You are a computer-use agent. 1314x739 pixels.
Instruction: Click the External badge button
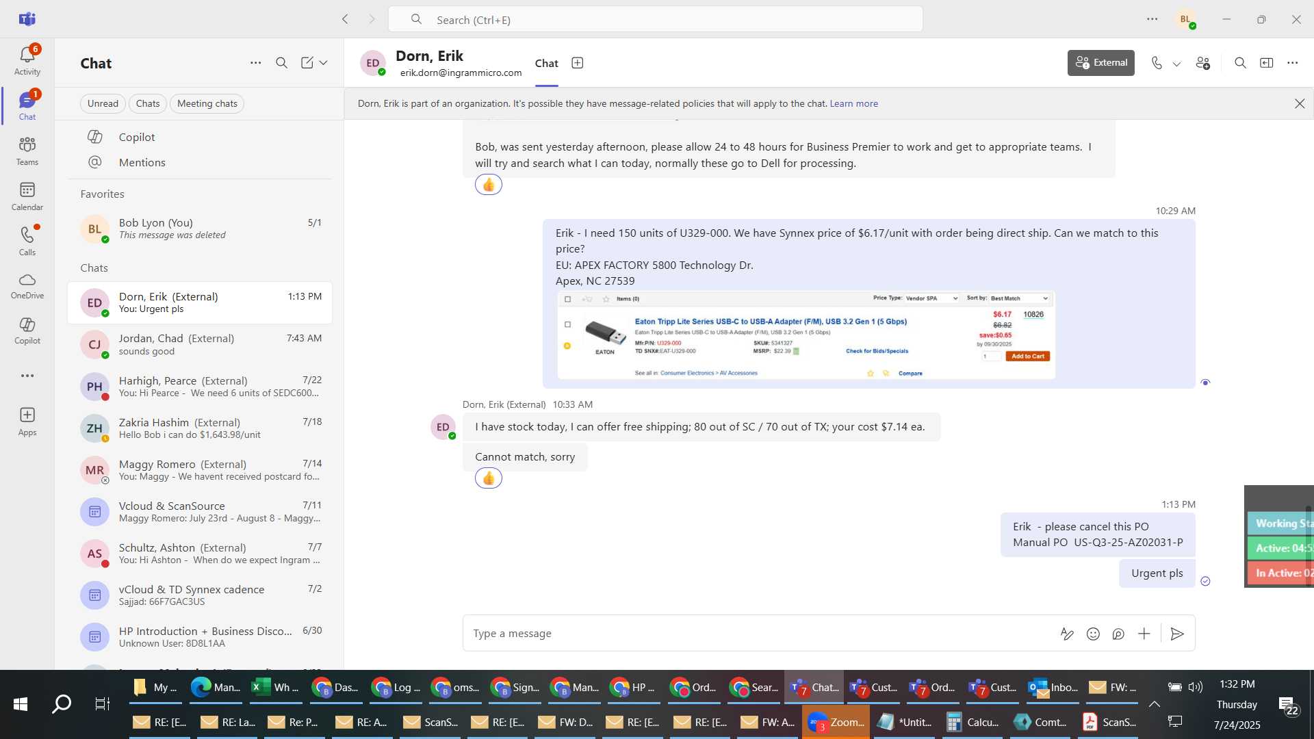coord(1101,63)
